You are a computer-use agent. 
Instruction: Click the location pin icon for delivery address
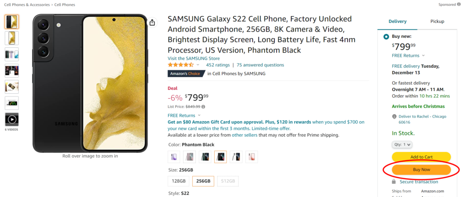tap(395, 117)
